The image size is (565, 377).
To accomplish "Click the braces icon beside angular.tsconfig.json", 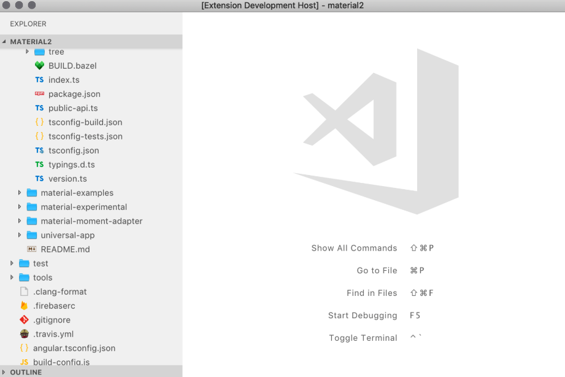I will tap(25, 348).
